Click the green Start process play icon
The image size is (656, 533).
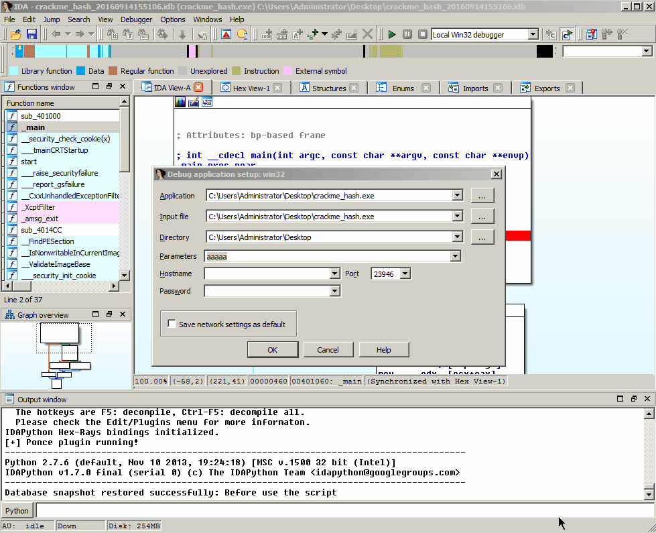(392, 34)
